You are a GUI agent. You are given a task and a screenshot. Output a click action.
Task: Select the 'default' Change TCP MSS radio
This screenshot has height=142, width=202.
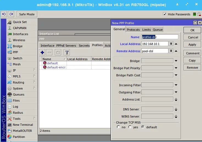coord(143,127)
